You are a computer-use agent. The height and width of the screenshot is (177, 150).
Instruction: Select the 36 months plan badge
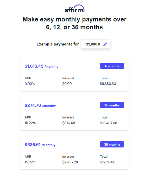(112, 144)
